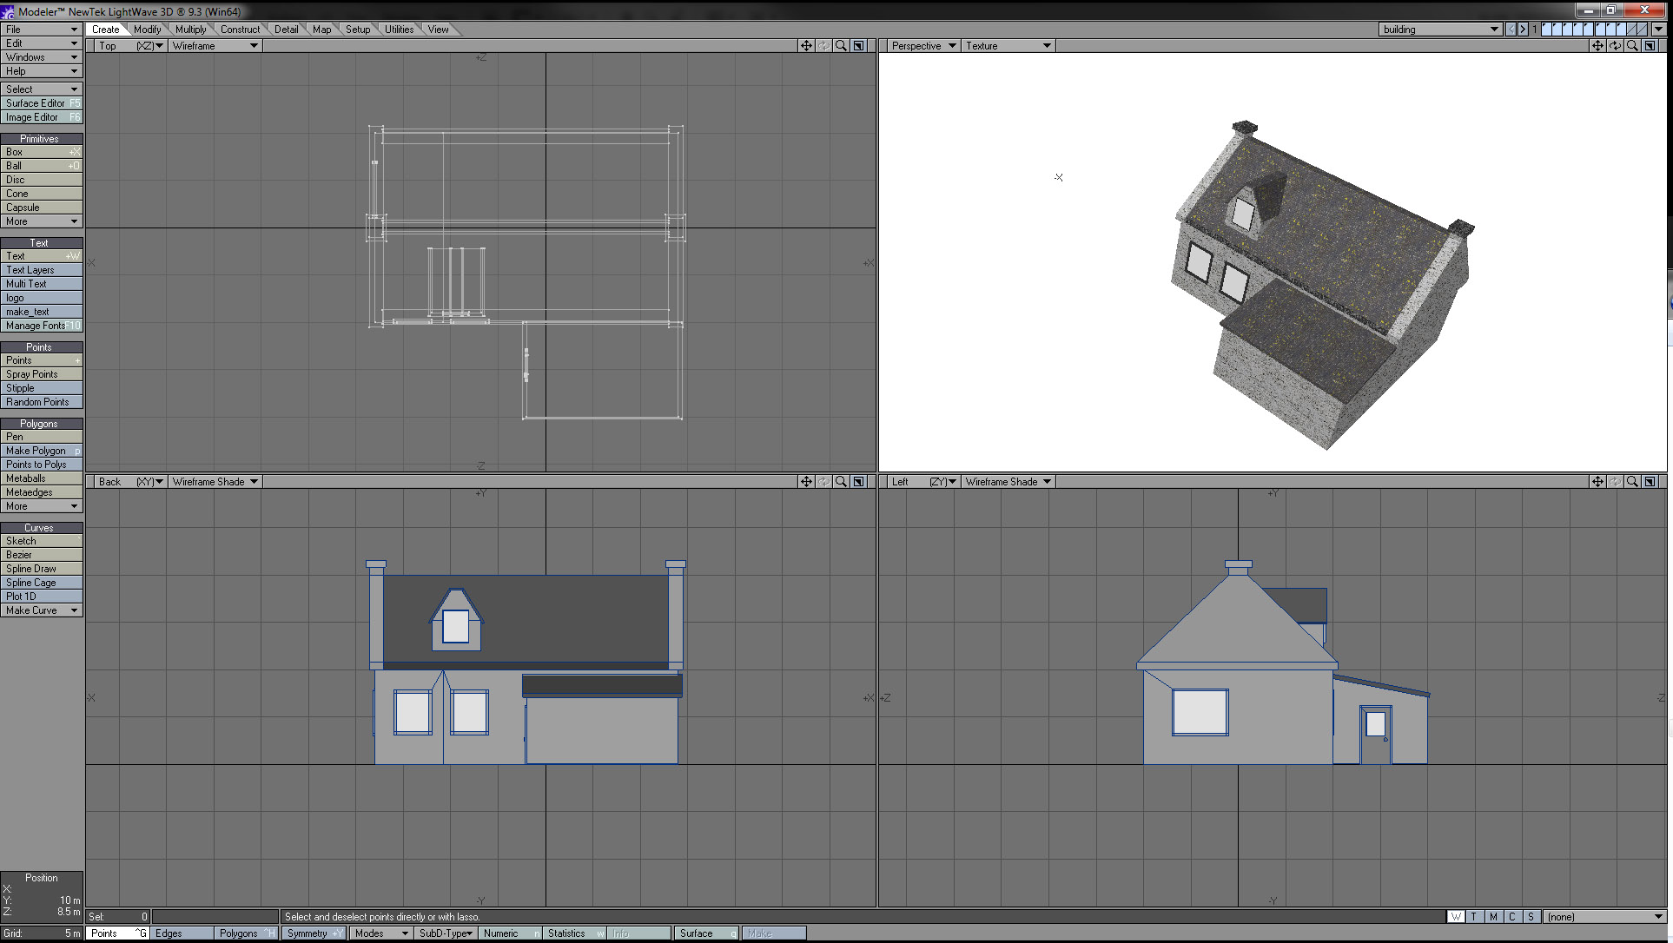1673x943 pixels.
Task: Click the Left viewport zoom magnifier icon
Action: coord(1632,482)
